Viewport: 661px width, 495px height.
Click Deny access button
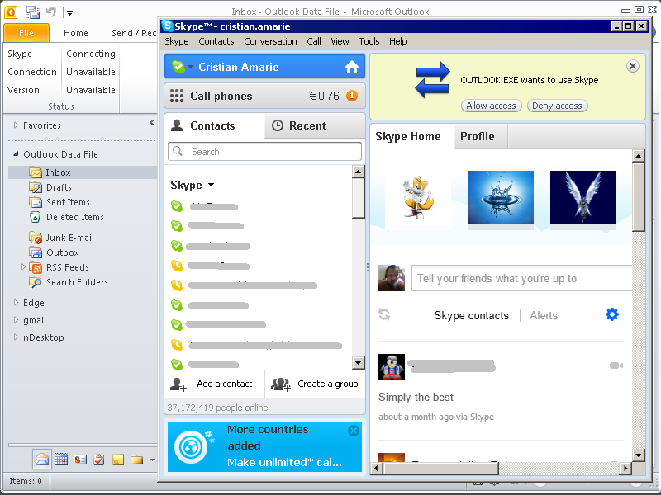point(557,106)
